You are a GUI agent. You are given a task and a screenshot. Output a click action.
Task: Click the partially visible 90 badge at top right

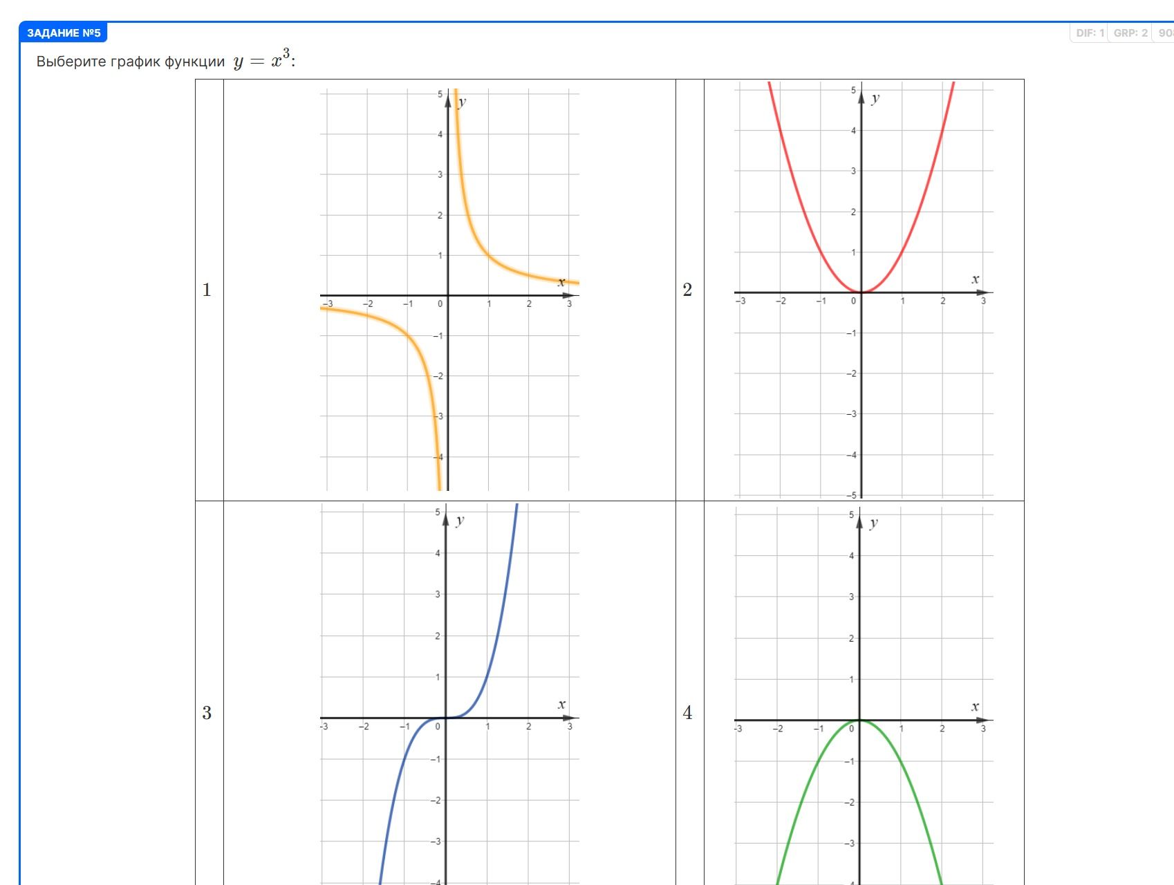point(1166,32)
